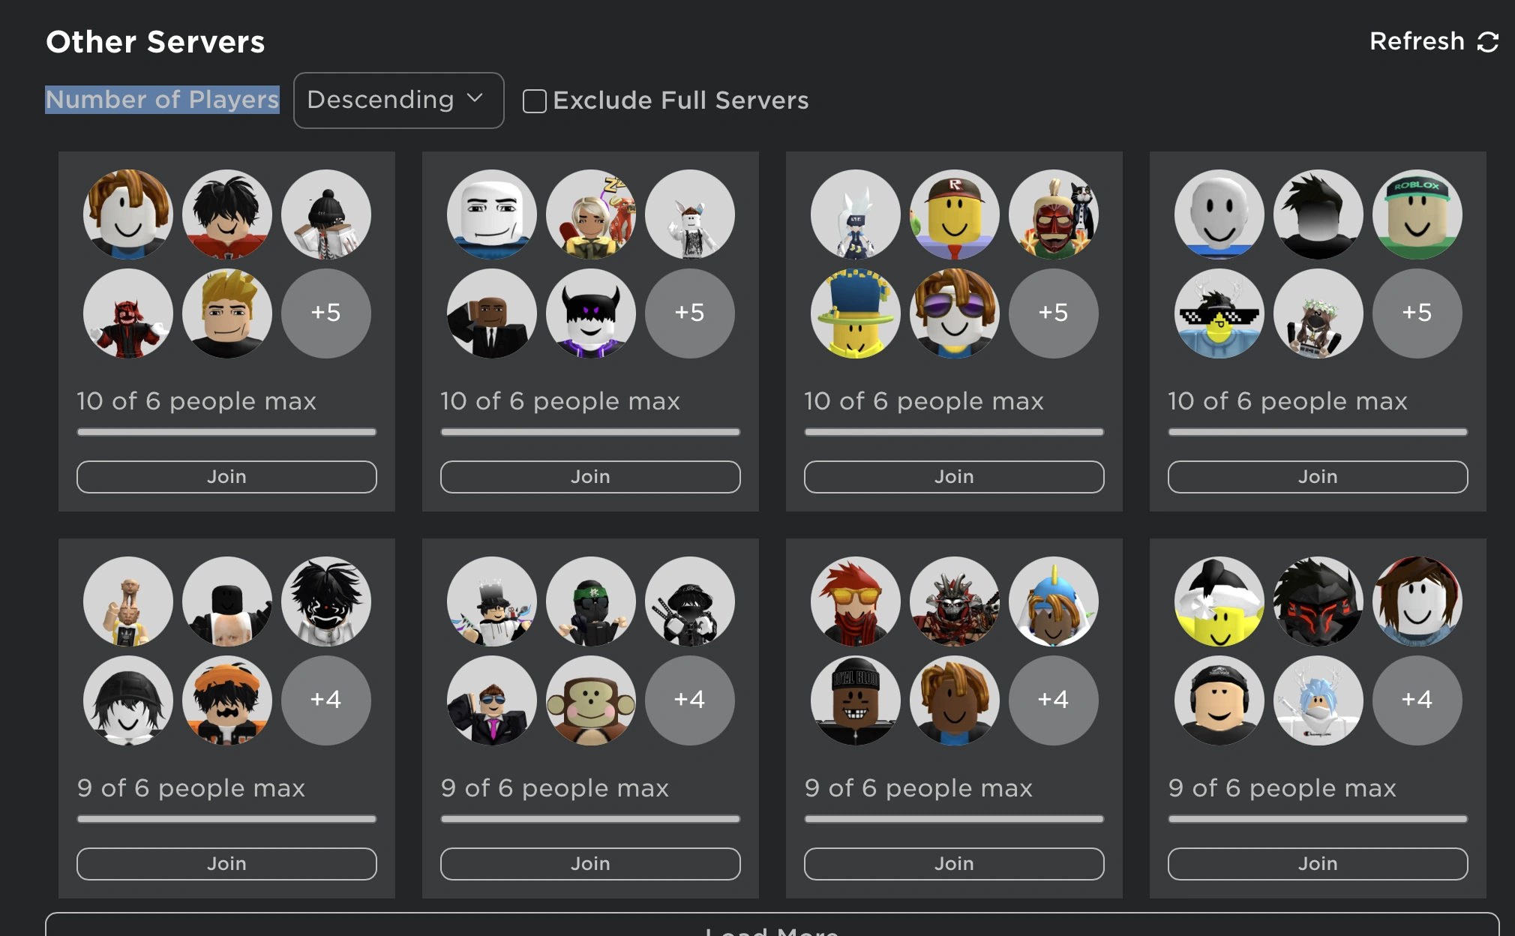This screenshot has width=1515, height=936.
Task: Click the "+5" badge on the first server
Action: pyautogui.click(x=327, y=313)
